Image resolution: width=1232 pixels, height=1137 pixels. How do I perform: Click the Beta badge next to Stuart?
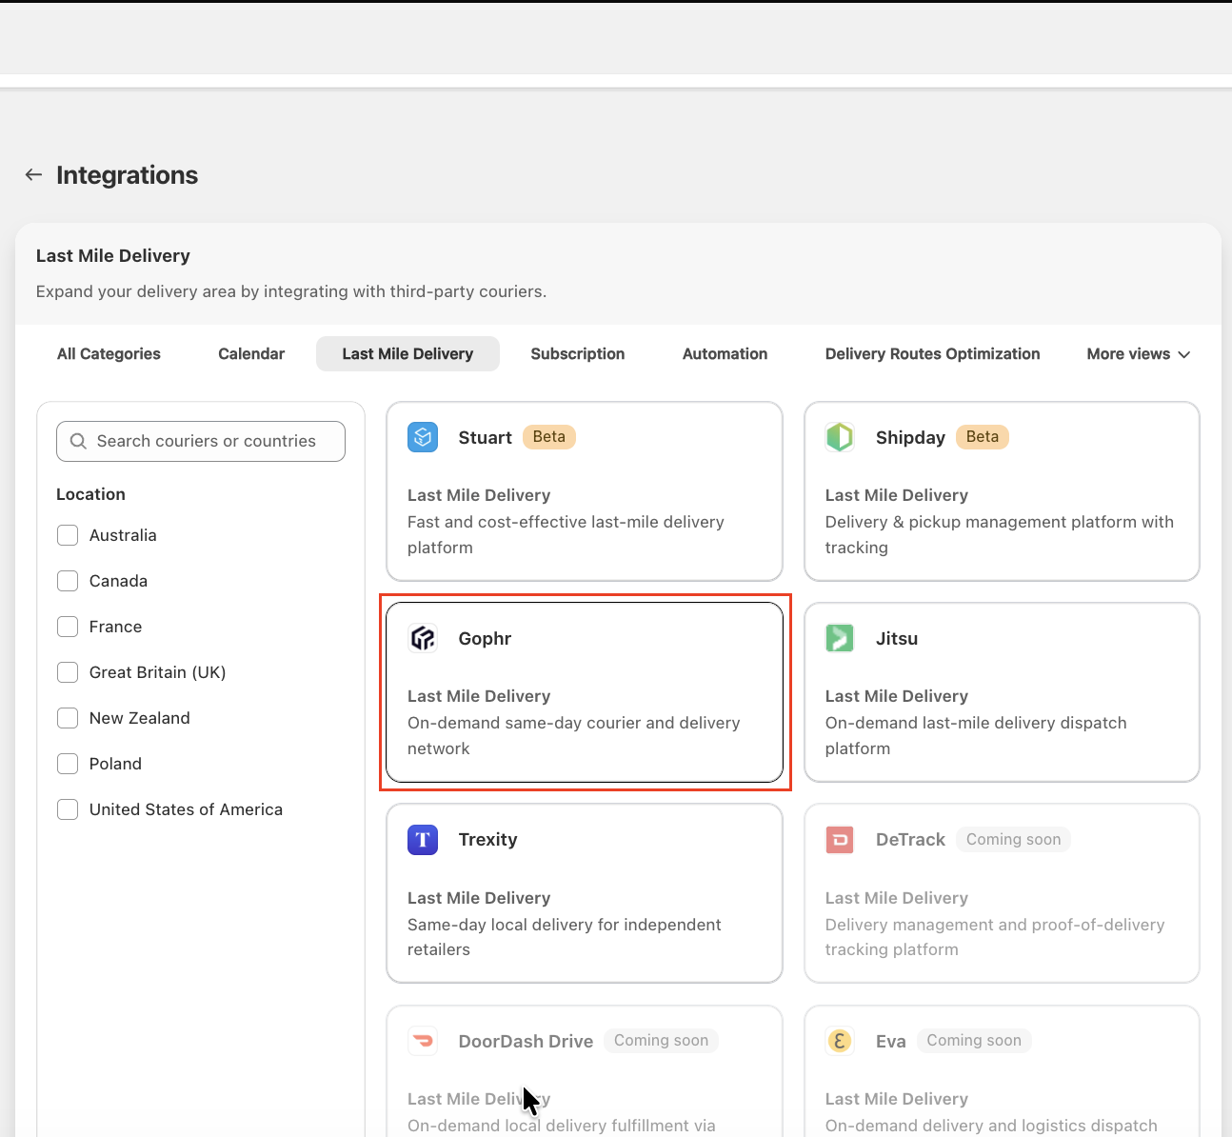point(549,437)
